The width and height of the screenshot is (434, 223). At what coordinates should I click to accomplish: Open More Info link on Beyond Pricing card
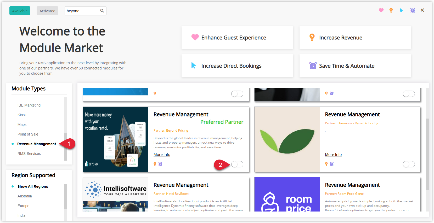click(x=162, y=155)
